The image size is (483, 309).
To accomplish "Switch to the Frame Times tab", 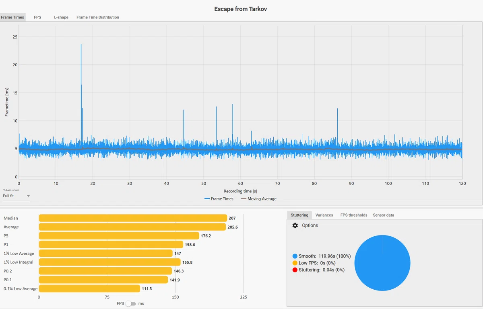I will click(x=12, y=17).
